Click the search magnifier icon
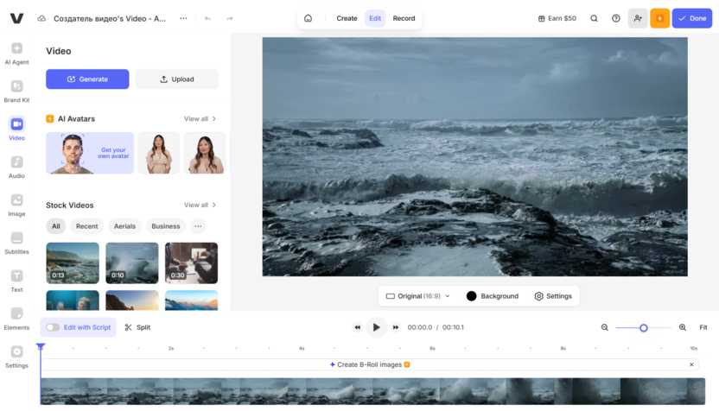This screenshot has width=719, height=411. (x=594, y=18)
